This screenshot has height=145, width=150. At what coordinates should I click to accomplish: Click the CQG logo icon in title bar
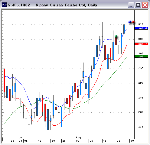pyautogui.click(x=4, y=5)
